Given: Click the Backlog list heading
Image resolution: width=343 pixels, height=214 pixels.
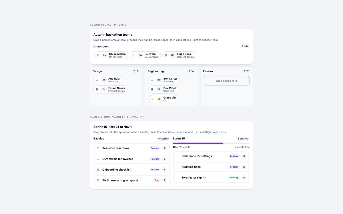Looking at the screenshot, I should tap(99, 139).
